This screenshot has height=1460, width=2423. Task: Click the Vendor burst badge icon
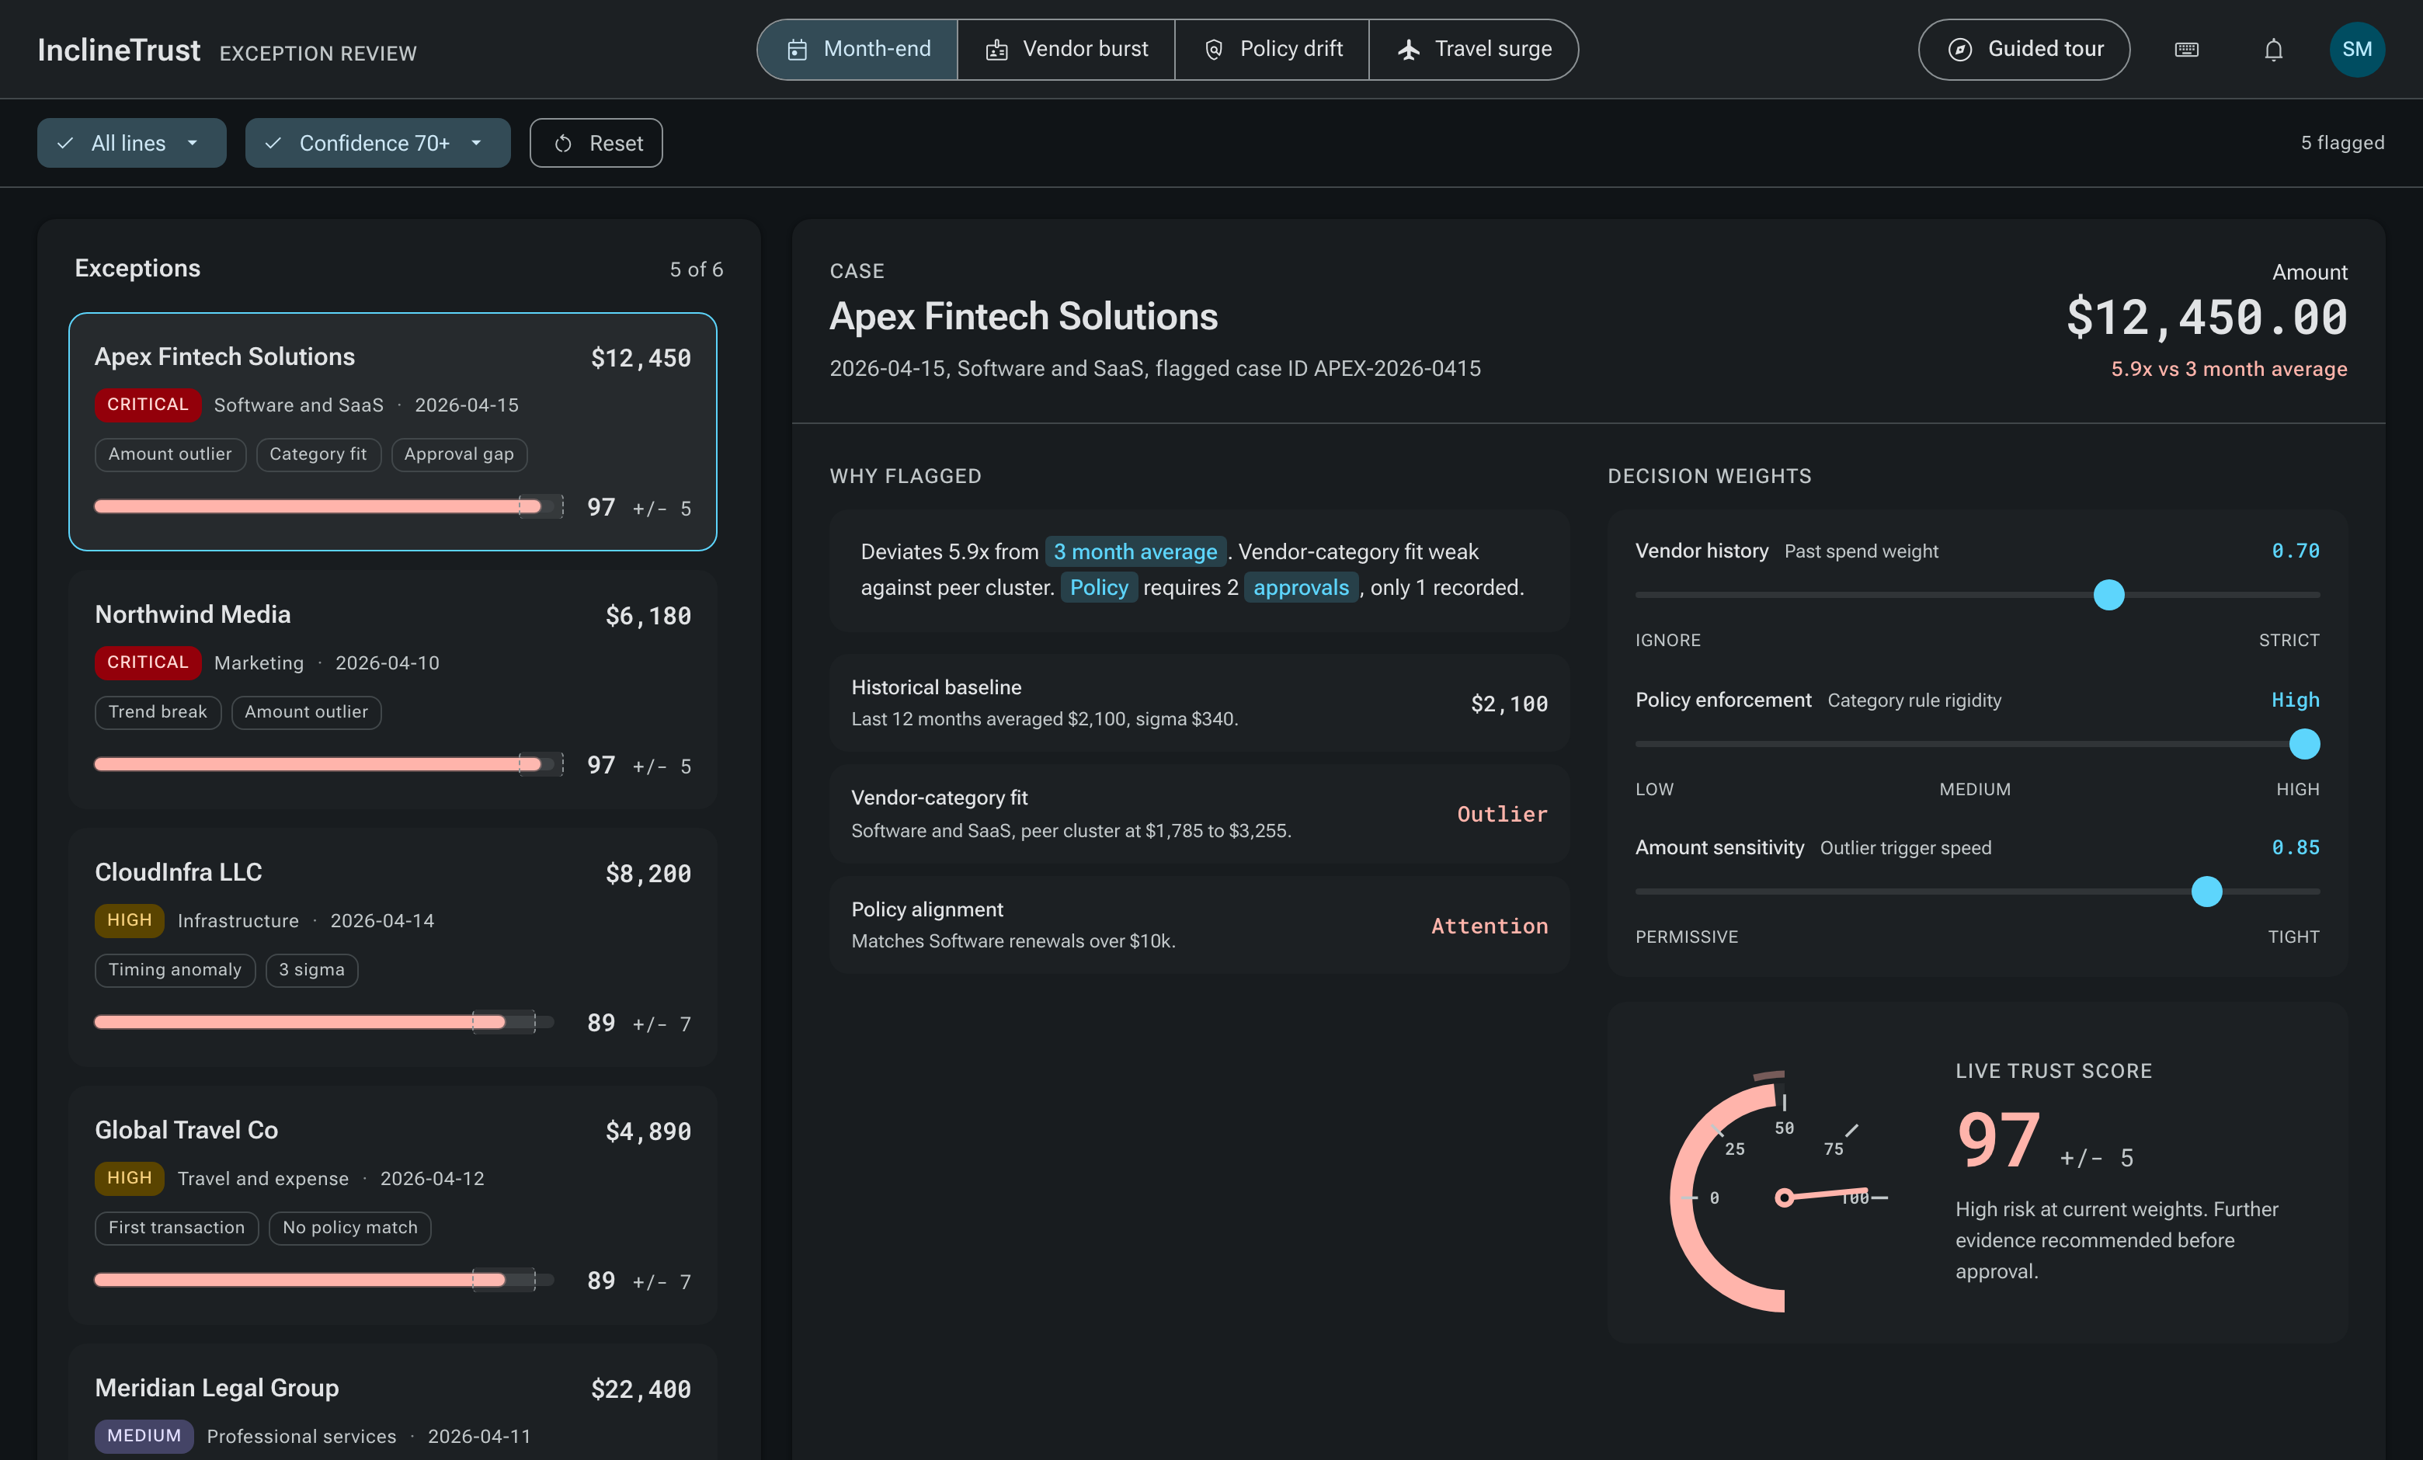point(996,49)
